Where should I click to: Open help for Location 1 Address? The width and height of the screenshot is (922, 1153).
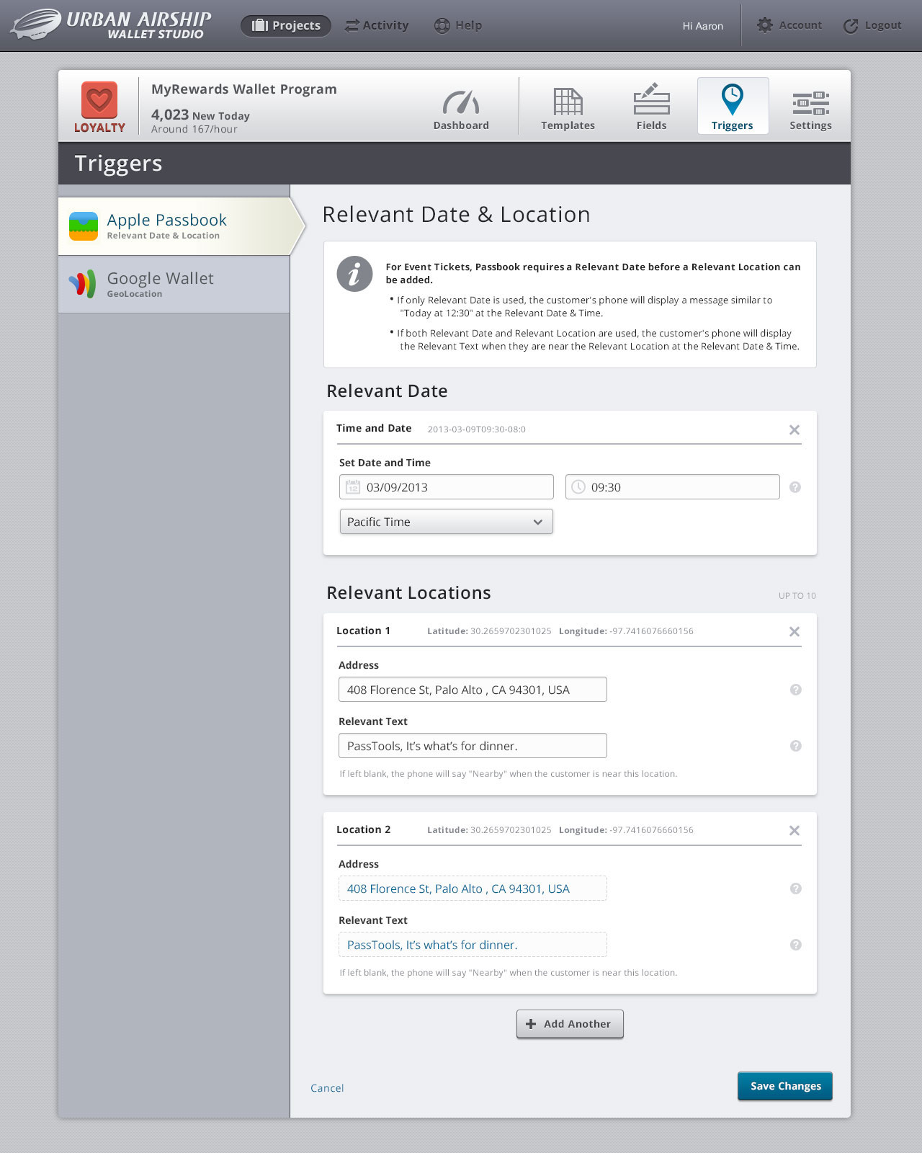[x=796, y=690]
